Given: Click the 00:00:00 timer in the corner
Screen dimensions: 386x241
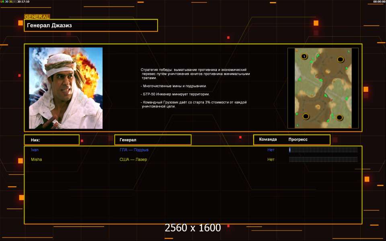Looking at the screenshot, I should point(379,2).
